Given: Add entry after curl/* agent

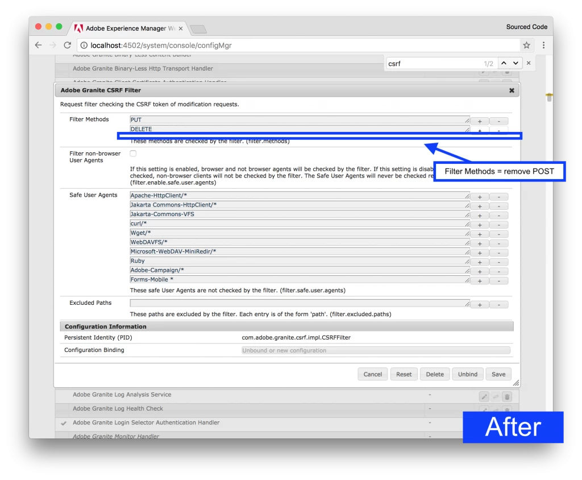Looking at the screenshot, I should 480,225.
